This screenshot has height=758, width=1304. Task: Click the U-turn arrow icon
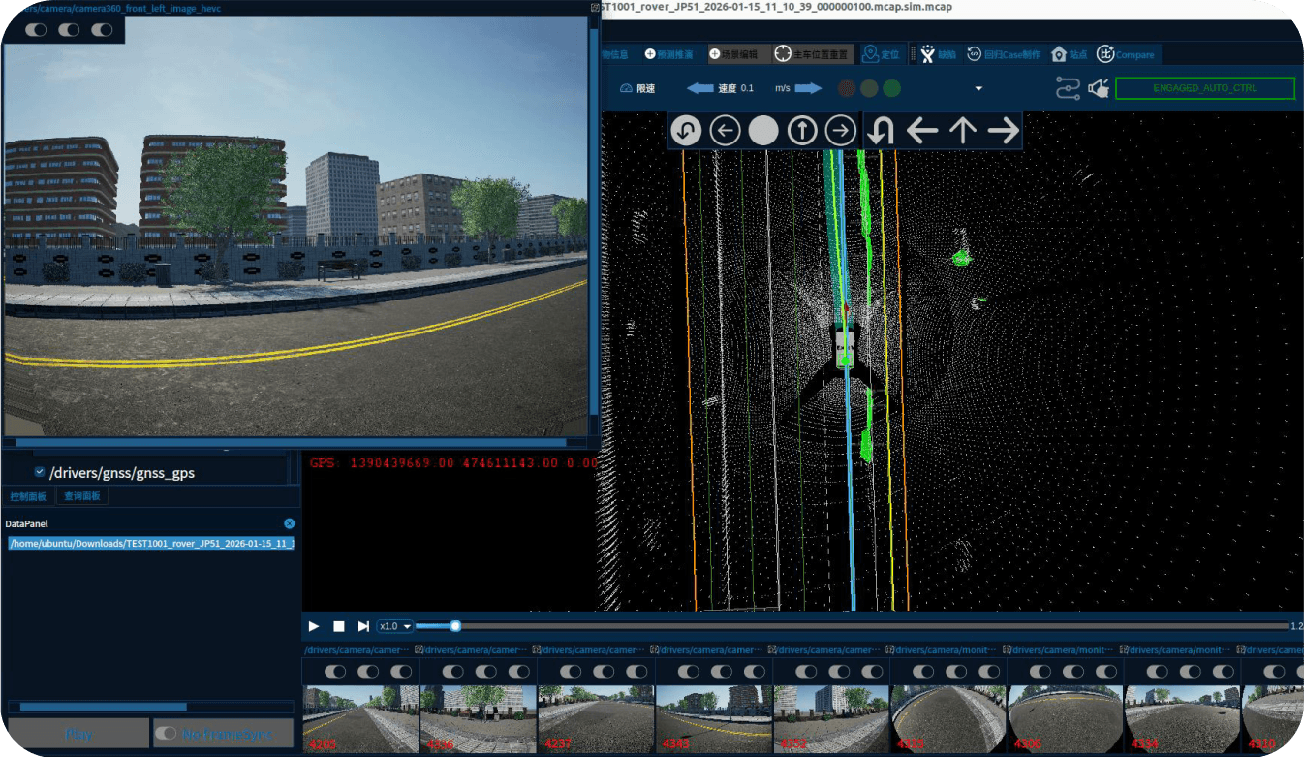pos(880,130)
